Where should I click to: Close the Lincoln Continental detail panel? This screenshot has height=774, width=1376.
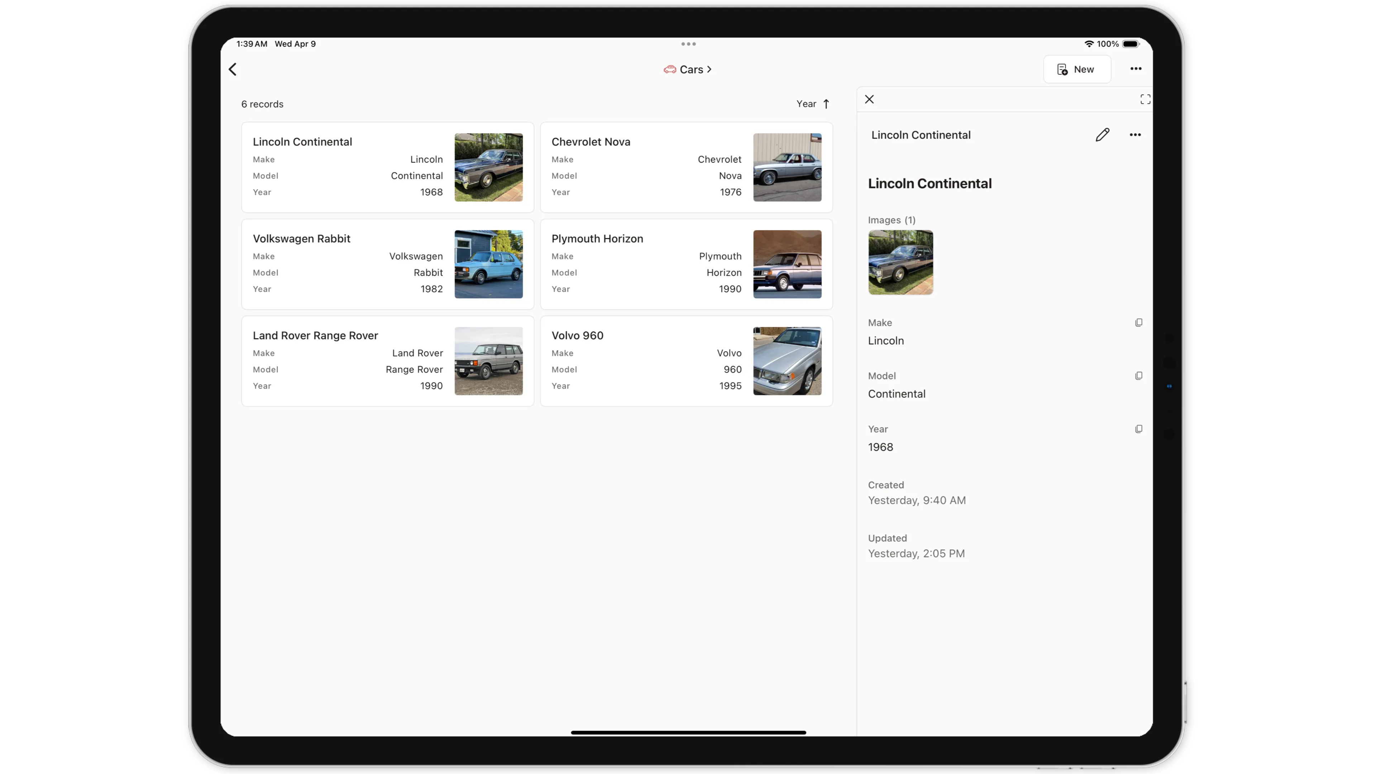tap(869, 99)
